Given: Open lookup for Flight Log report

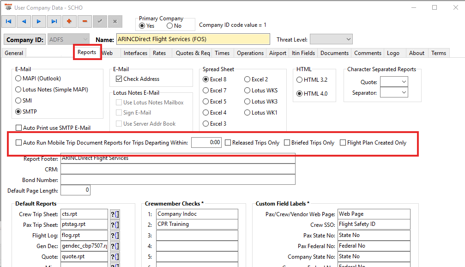Looking at the screenshot, I should [115, 236].
